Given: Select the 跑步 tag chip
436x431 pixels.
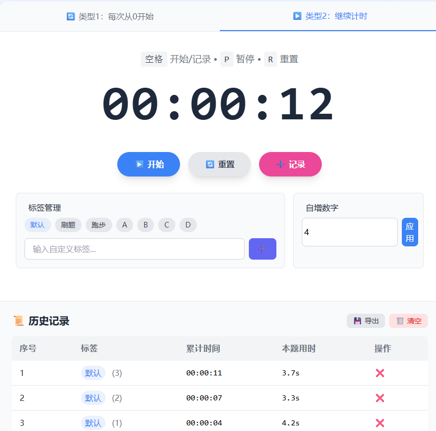Looking at the screenshot, I should (x=99, y=225).
